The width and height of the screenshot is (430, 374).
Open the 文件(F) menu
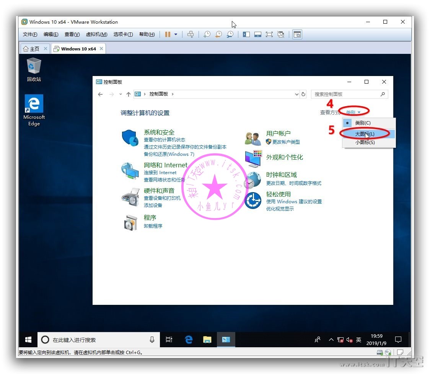(30, 34)
